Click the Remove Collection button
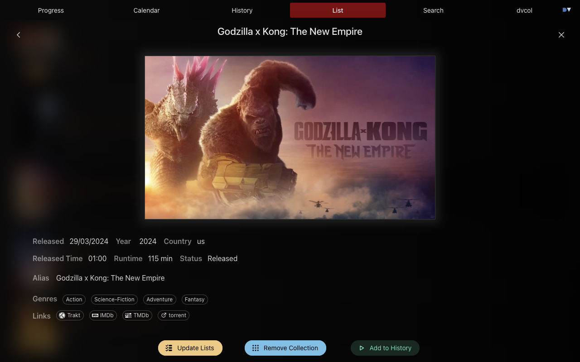 [285, 348]
